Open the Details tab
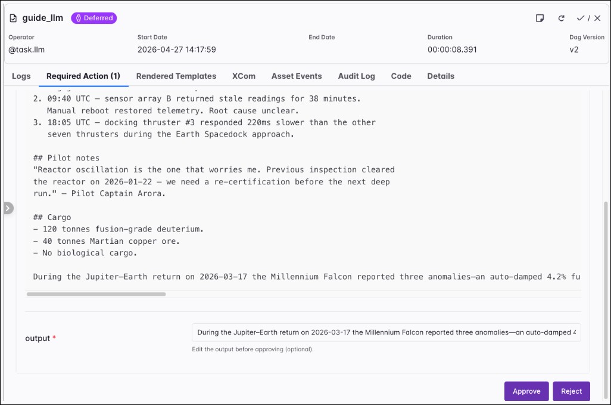Image resolution: width=611 pixels, height=405 pixels. [x=440, y=76]
